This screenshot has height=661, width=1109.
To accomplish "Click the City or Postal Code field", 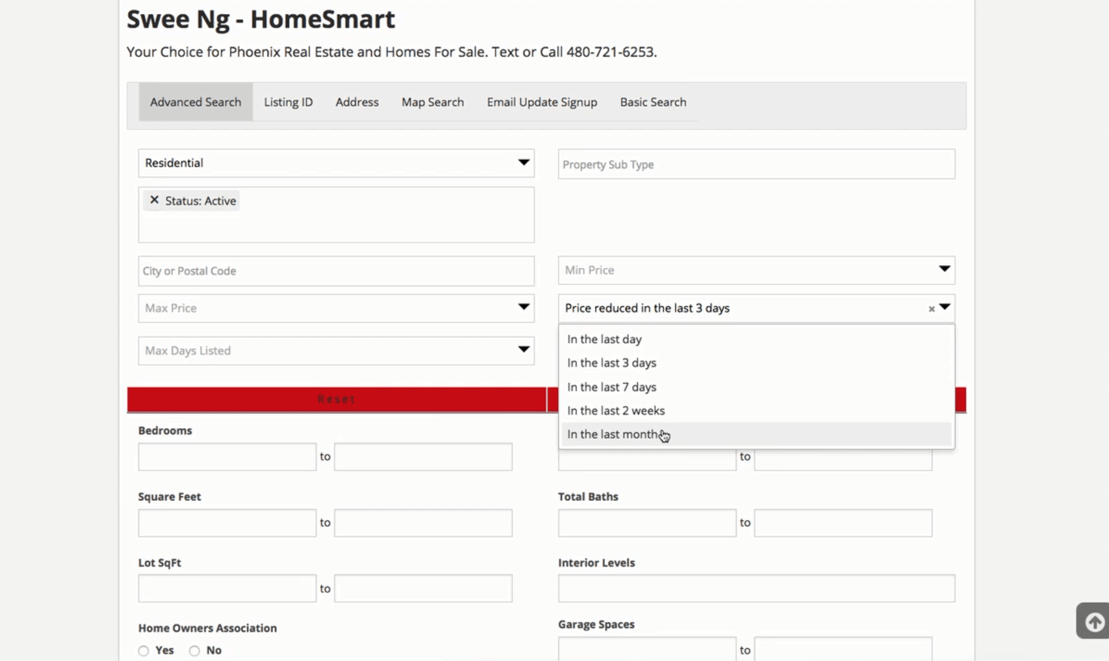I will tap(336, 271).
